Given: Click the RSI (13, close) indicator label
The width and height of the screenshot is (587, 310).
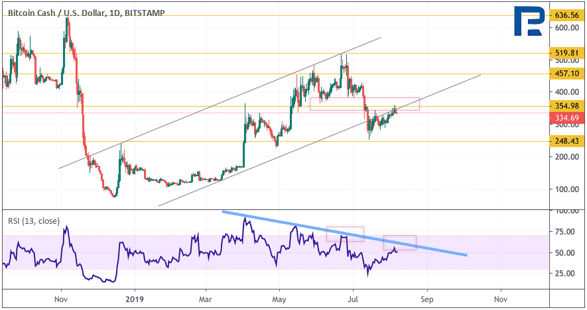Looking at the screenshot, I should click(34, 221).
